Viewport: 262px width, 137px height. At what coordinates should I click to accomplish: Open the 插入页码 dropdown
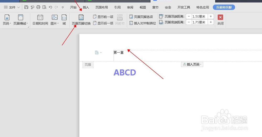(192, 64)
